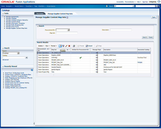The image size is (161, 129).
Task: Click the global search go arrow icon
Action: point(156,6)
